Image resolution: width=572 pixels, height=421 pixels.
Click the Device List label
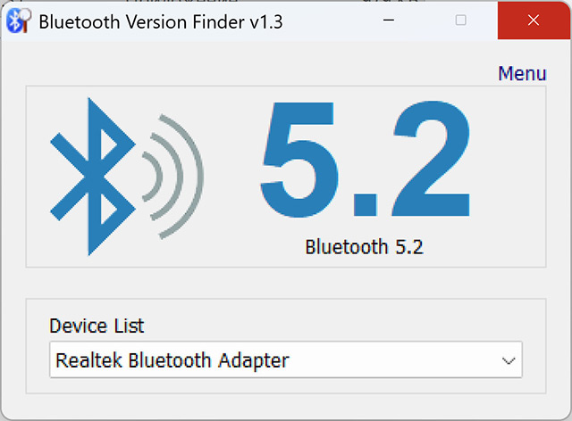click(x=97, y=326)
